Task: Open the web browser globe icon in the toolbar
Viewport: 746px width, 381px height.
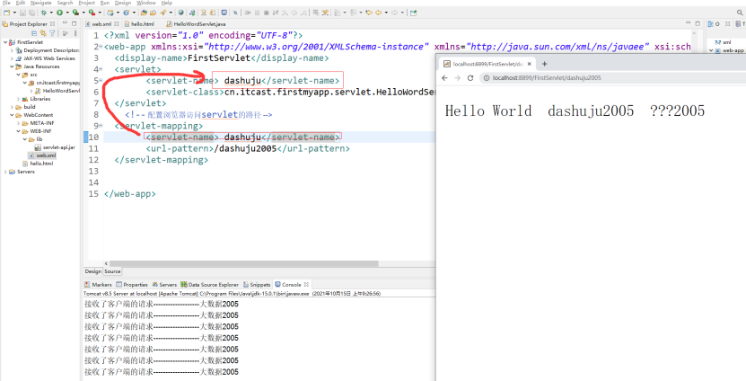Action: (180, 13)
